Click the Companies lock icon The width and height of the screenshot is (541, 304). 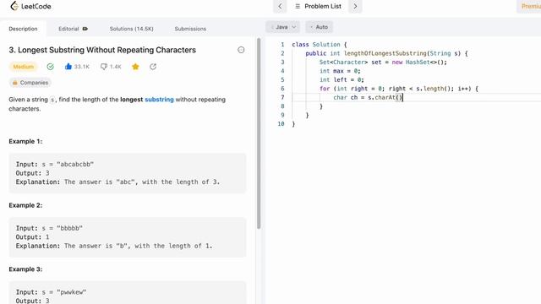(x=15, y=83)
